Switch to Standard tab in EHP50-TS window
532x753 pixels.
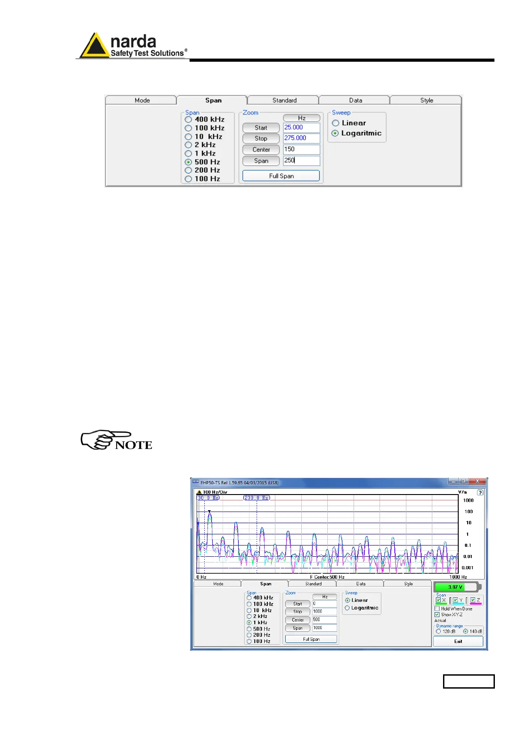[313, 584]
